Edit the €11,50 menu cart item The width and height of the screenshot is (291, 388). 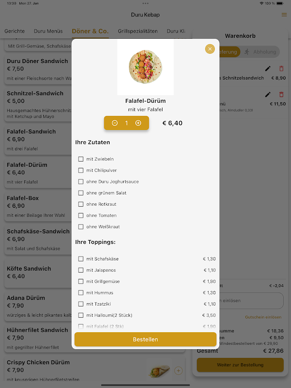pos(268,95)
